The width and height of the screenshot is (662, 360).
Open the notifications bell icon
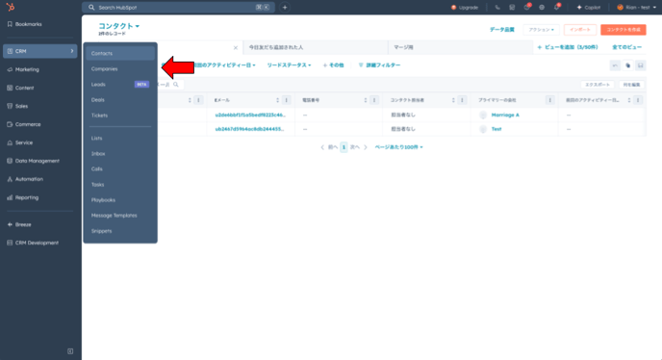557,7
